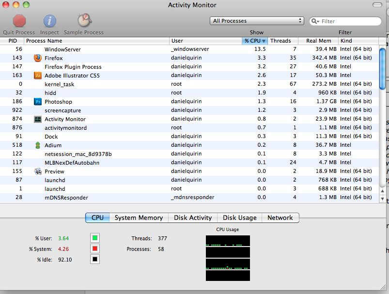Click in the Filter search field
389x294 pixels.
(345, 21)
